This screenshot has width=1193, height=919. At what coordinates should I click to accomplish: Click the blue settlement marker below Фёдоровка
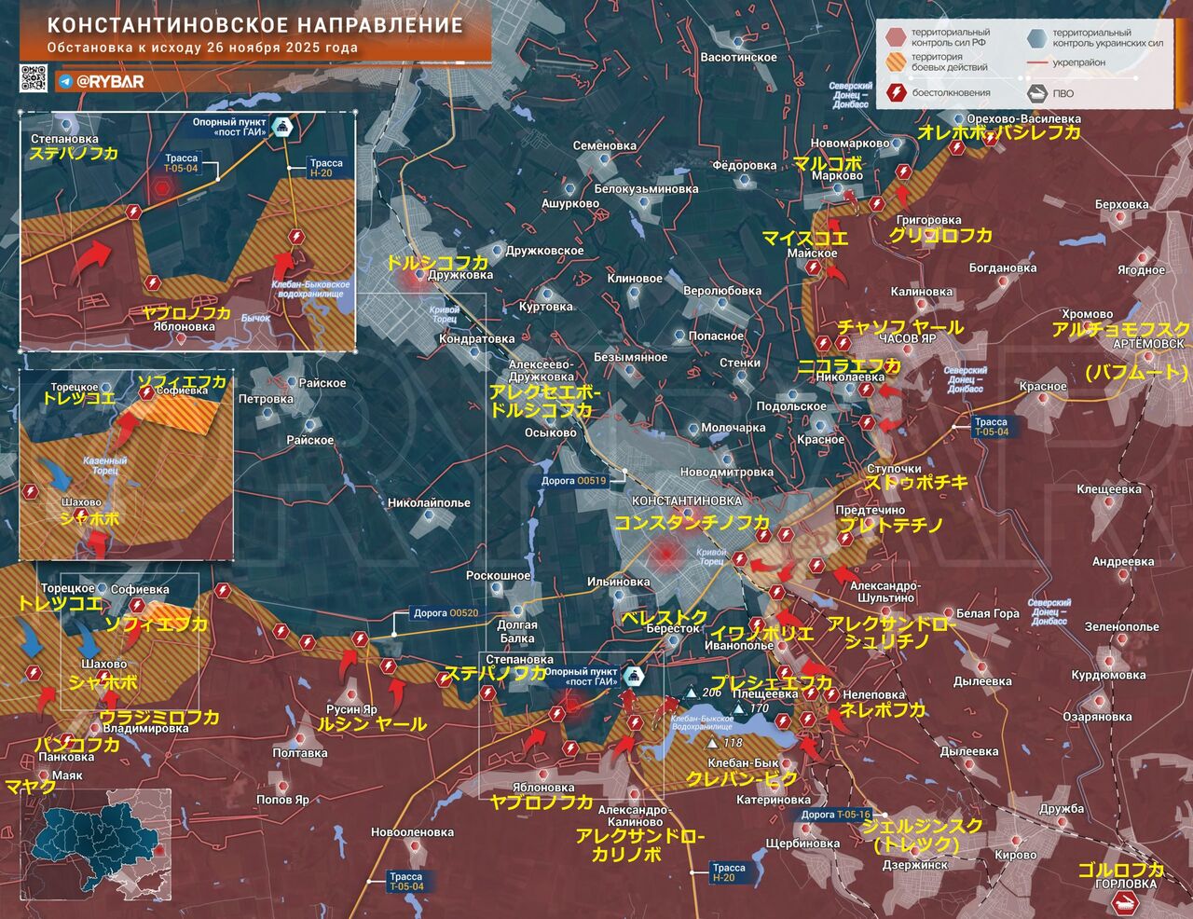(x=745, y=179)
